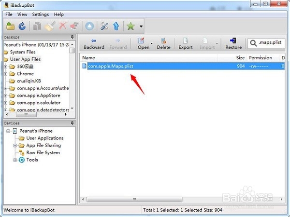
Task: Select com.apple.Maps.plist file row
Action: point(182,66)
